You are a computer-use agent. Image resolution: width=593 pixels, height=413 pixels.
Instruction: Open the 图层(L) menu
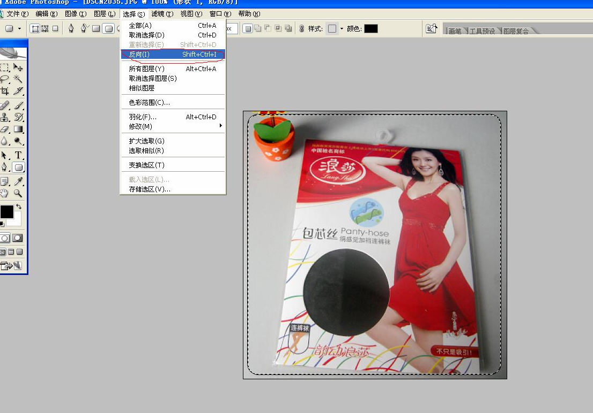105,14
